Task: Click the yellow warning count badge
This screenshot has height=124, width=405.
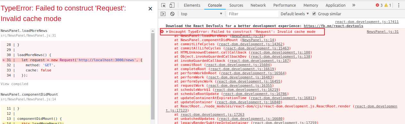Action: click(x=388, y=5)
